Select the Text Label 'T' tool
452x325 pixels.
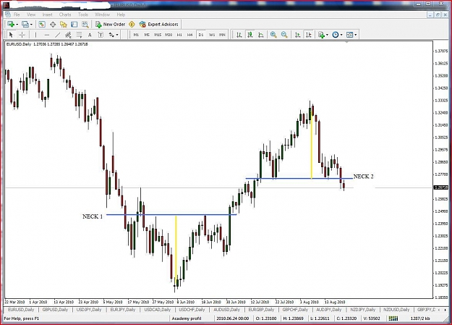[x=101, y=35]
